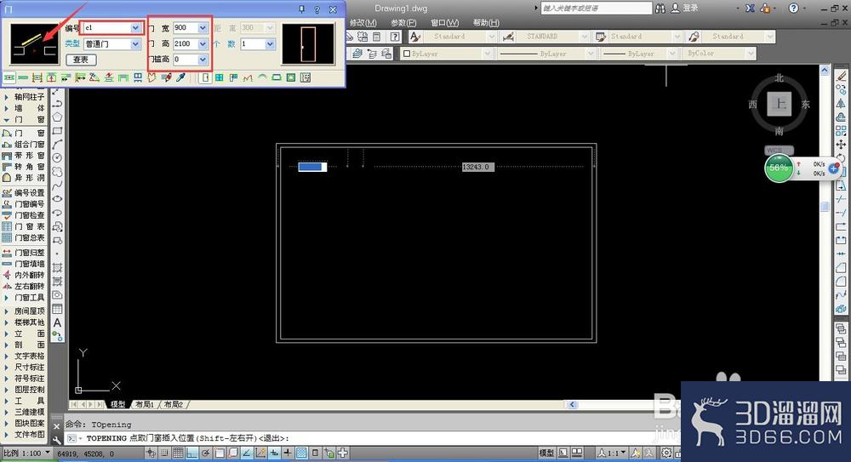Viewport: 851px width, 462px height.
Task: Select the polygon draw tool
Action: tap(57, 117)
